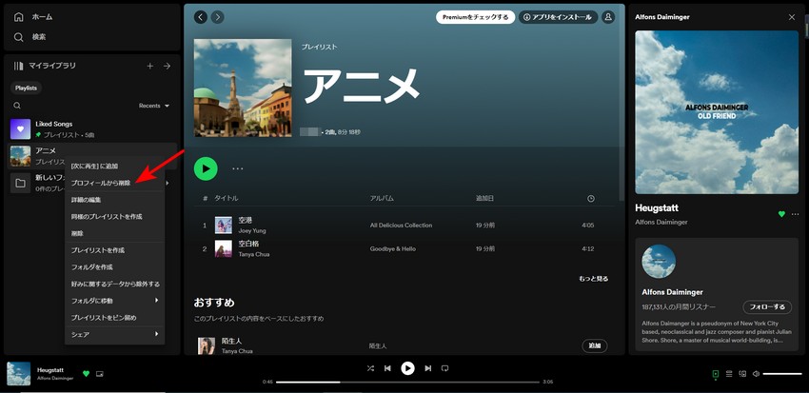809x393 pixels.
Task: Choose プロフィールから削除 from context menu
Action: pyautogui.click(x=114, y=183)
